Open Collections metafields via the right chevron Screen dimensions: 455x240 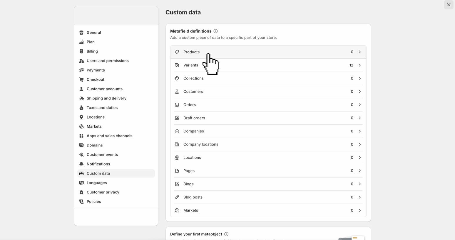click(360, 78)
